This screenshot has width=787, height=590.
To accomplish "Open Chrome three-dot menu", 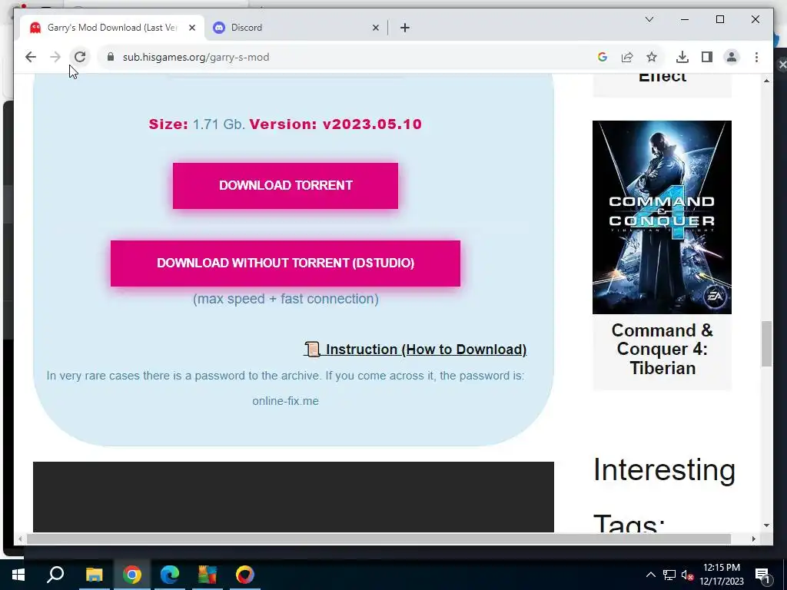I will [756, 57].
